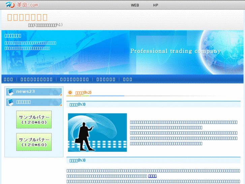Screen dimensions: 245x184
Task: Select the first item in blue navigation bar
Action: (8, 79)
